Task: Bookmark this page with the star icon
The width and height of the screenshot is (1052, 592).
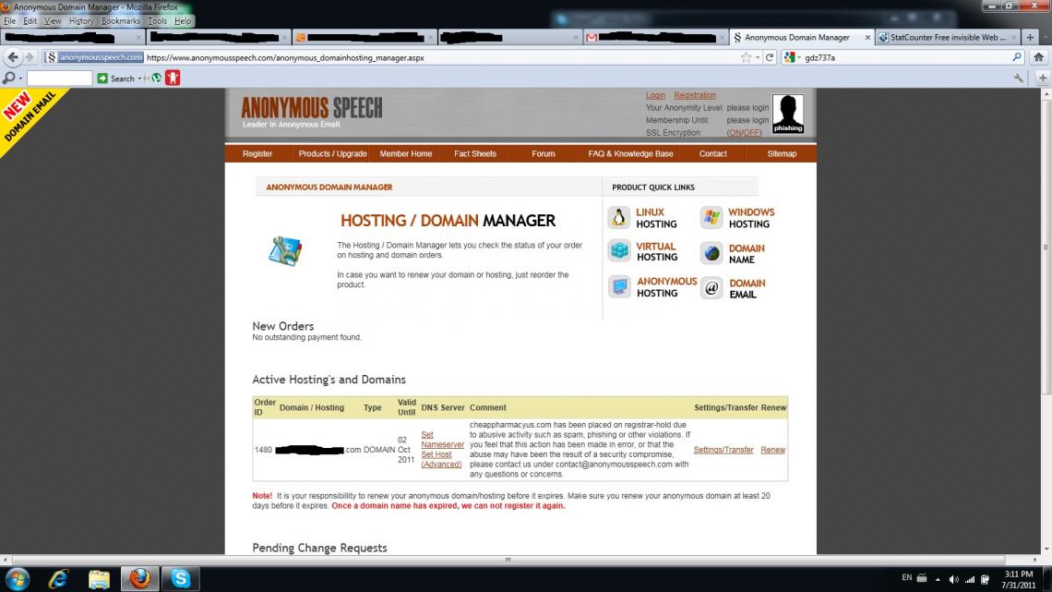Action: (x=746, y=58)
